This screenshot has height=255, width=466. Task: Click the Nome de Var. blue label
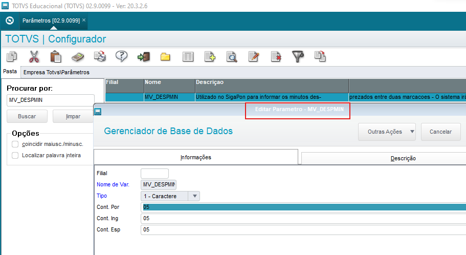(x=113, y=184)
